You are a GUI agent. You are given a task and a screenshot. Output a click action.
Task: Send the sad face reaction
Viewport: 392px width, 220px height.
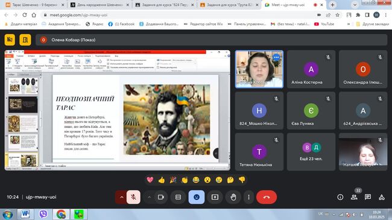pos(219,180)
